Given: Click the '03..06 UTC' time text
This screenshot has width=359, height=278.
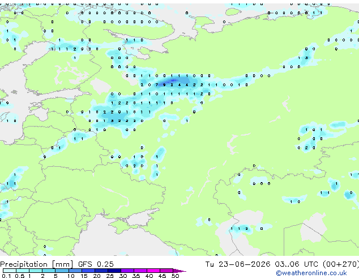Looking at the screenshot, I should tap(296, 264).
